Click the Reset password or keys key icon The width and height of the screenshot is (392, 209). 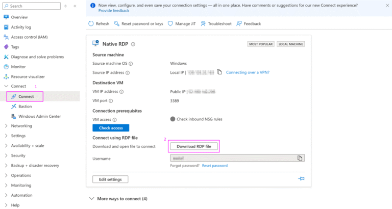(x=116, y=23)
